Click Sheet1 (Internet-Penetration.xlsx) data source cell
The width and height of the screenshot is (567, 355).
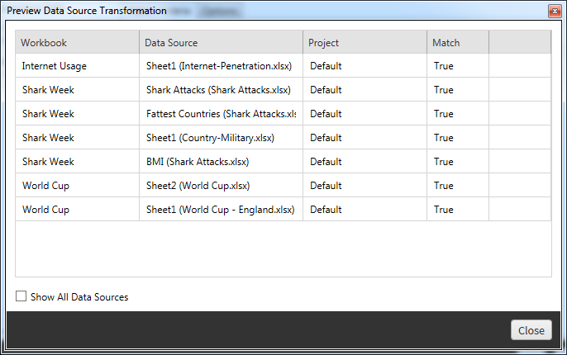(x=216, y=66)
